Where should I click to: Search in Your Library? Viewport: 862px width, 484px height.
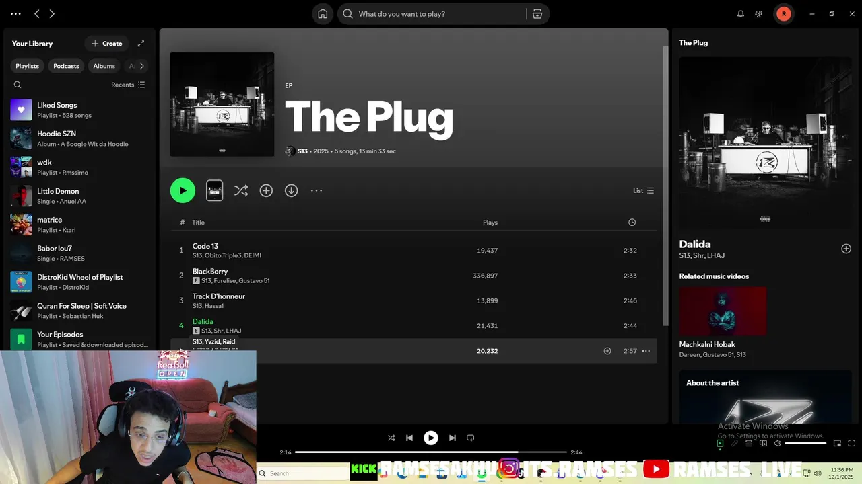(x=18, y=85)
